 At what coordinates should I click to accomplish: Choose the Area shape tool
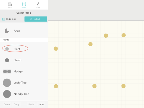coord(7,31)
